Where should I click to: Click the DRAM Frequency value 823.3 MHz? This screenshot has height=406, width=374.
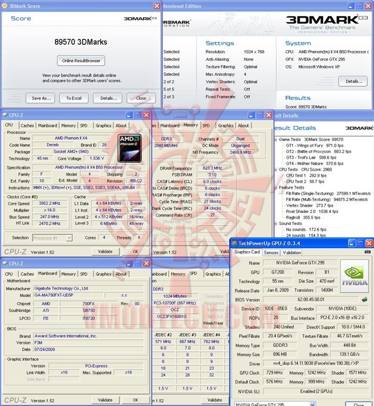[x=212, y=168]
